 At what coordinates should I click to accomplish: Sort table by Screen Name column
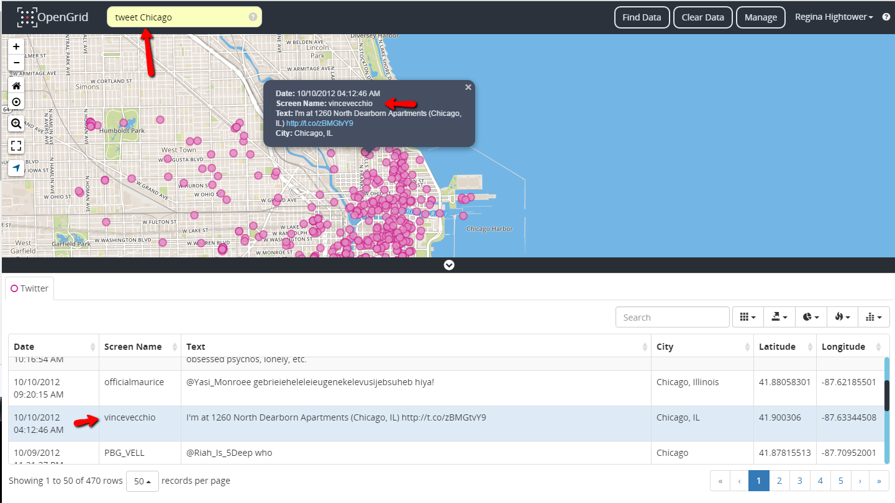[x=140, y=347]
